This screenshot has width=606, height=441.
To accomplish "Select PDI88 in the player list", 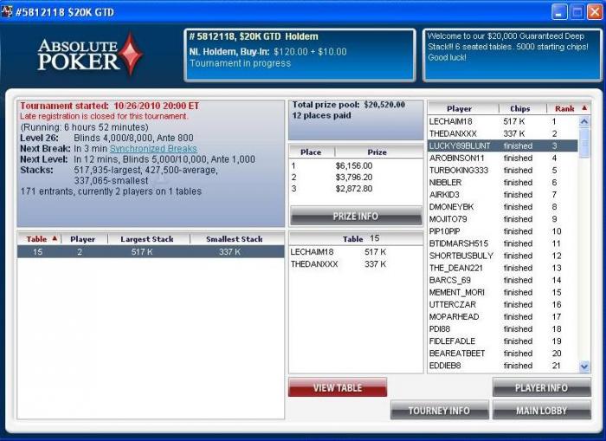I will coord(503,329).
